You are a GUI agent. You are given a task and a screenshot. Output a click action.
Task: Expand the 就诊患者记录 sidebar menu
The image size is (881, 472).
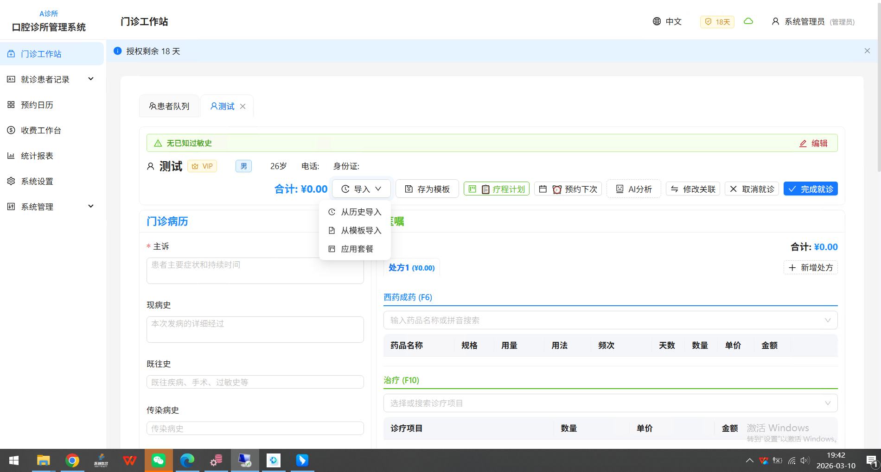coord(91,79)
